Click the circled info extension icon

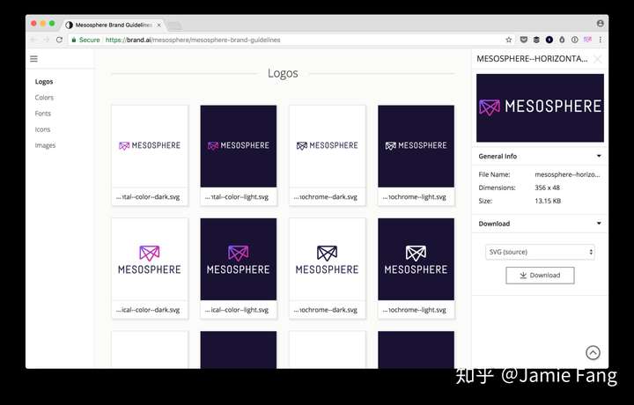[574, 40]
